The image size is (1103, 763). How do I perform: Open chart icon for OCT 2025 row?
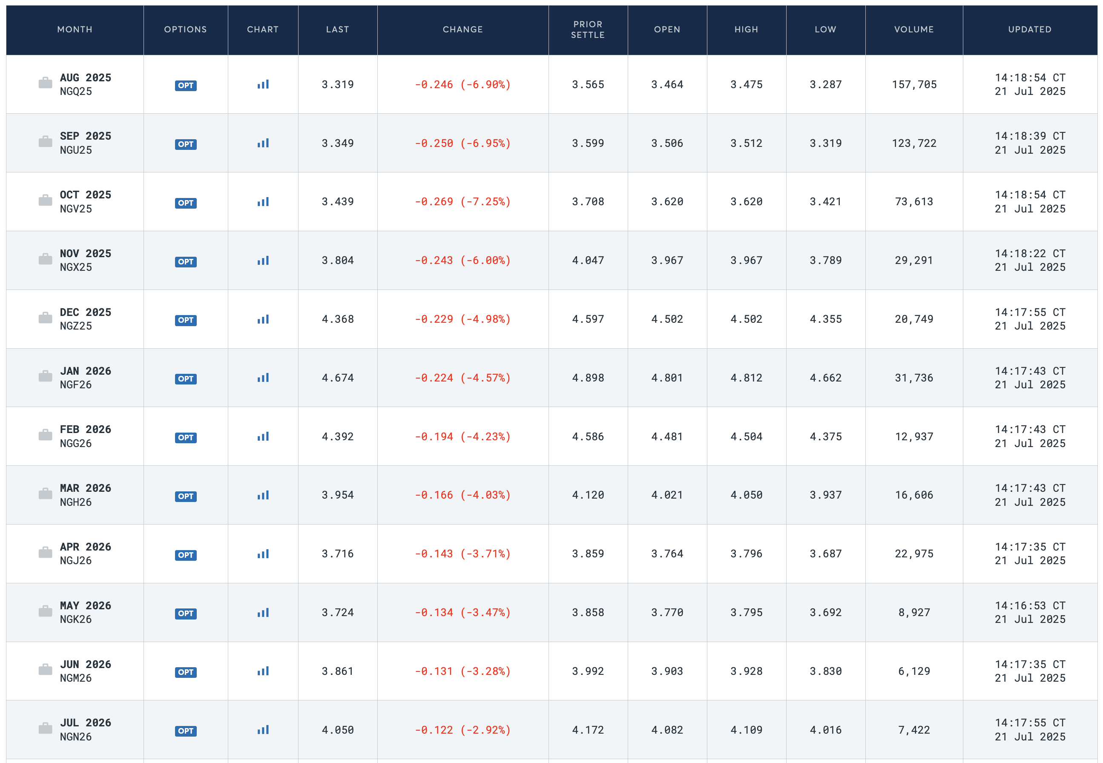(263, 202)
